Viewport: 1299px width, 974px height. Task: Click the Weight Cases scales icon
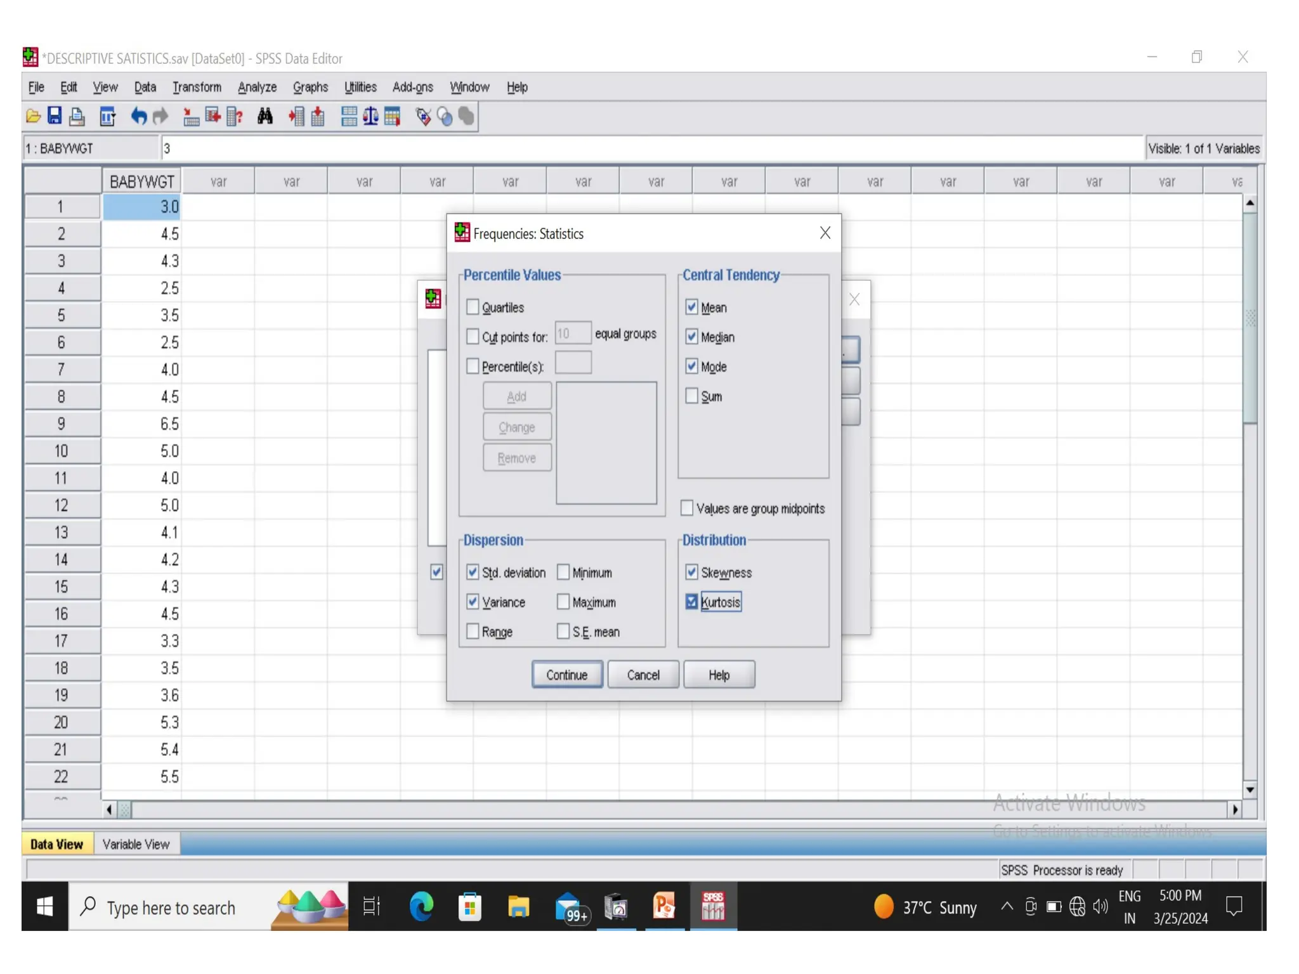pos(370,116)
